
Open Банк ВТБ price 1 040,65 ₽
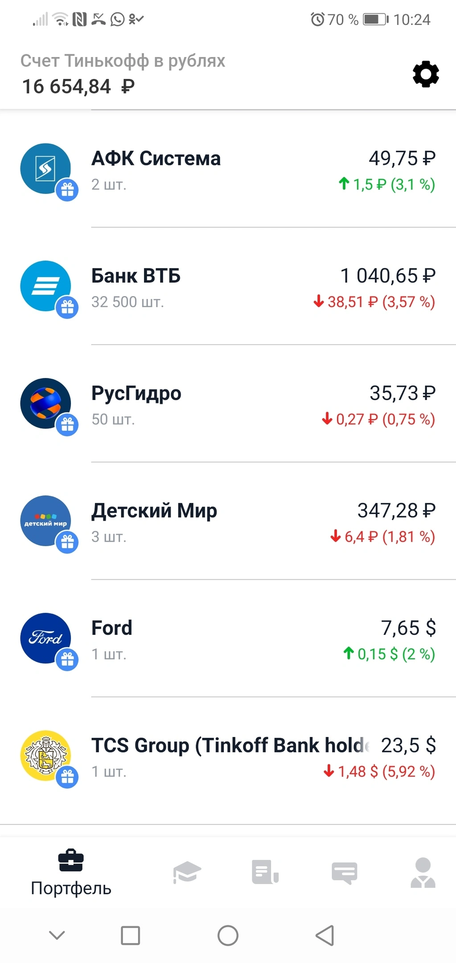click(x=388, y=276)
